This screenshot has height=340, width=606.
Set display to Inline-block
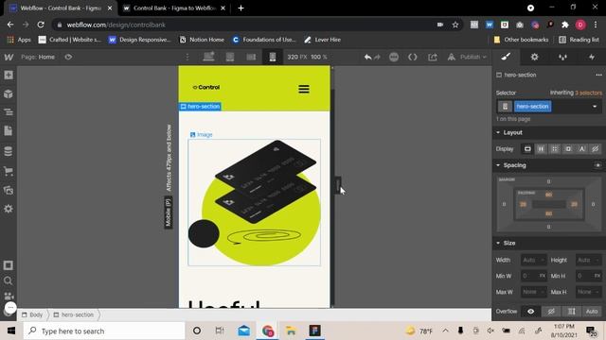pyautogui.click(x=568, y=149)
